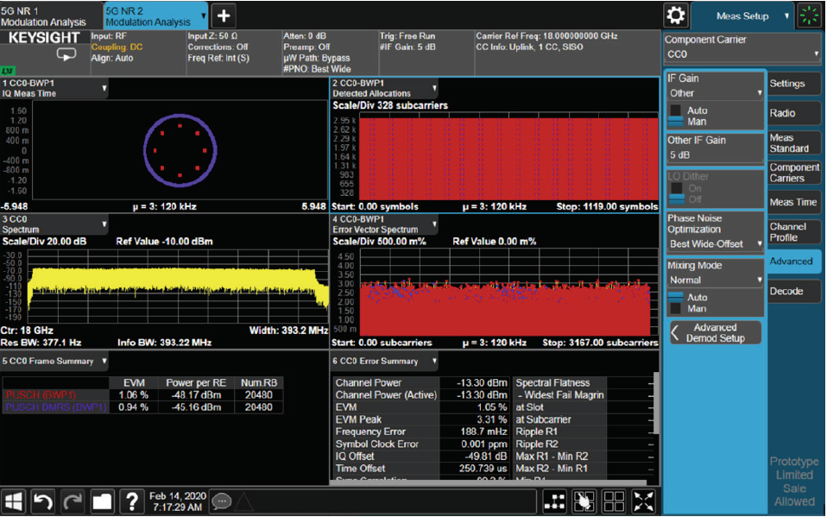The width and height of the screenshot is (827, 517).
Task: Click the full screen expand icon
Action: (x=643, y=501)
